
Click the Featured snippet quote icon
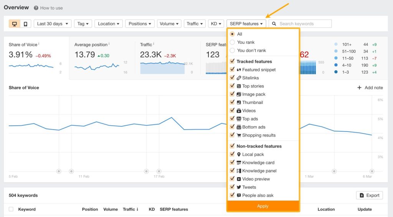[239, 70]
